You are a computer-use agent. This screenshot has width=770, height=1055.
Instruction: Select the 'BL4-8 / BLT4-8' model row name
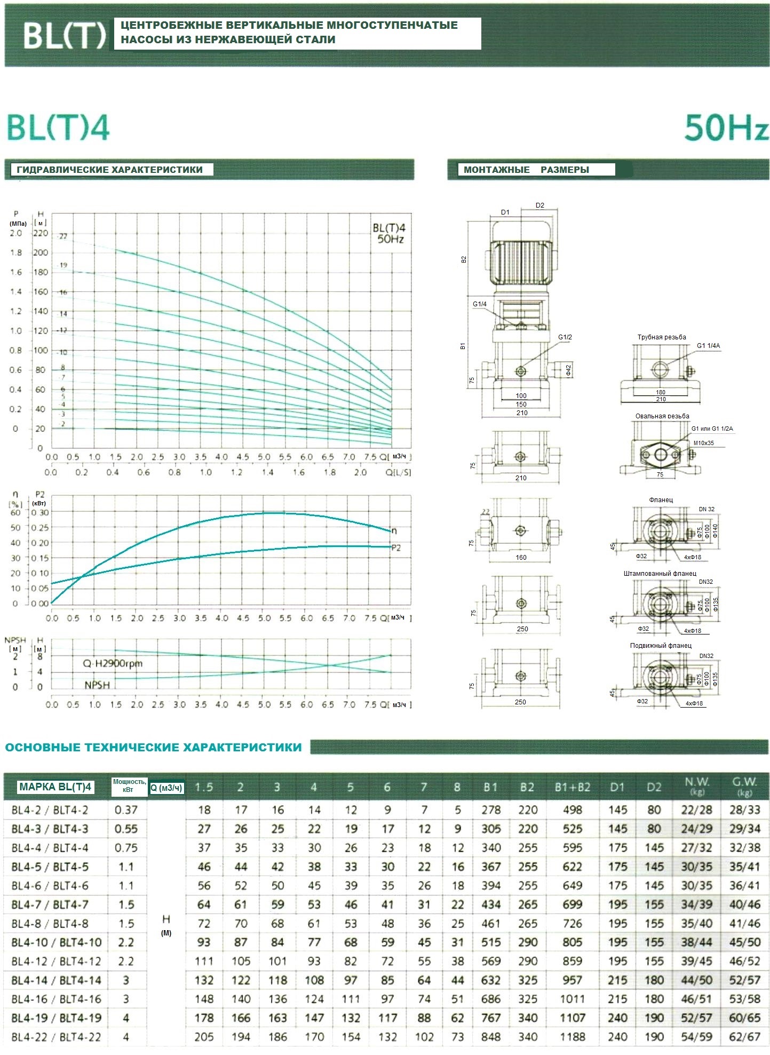click(x=50, y=924)
